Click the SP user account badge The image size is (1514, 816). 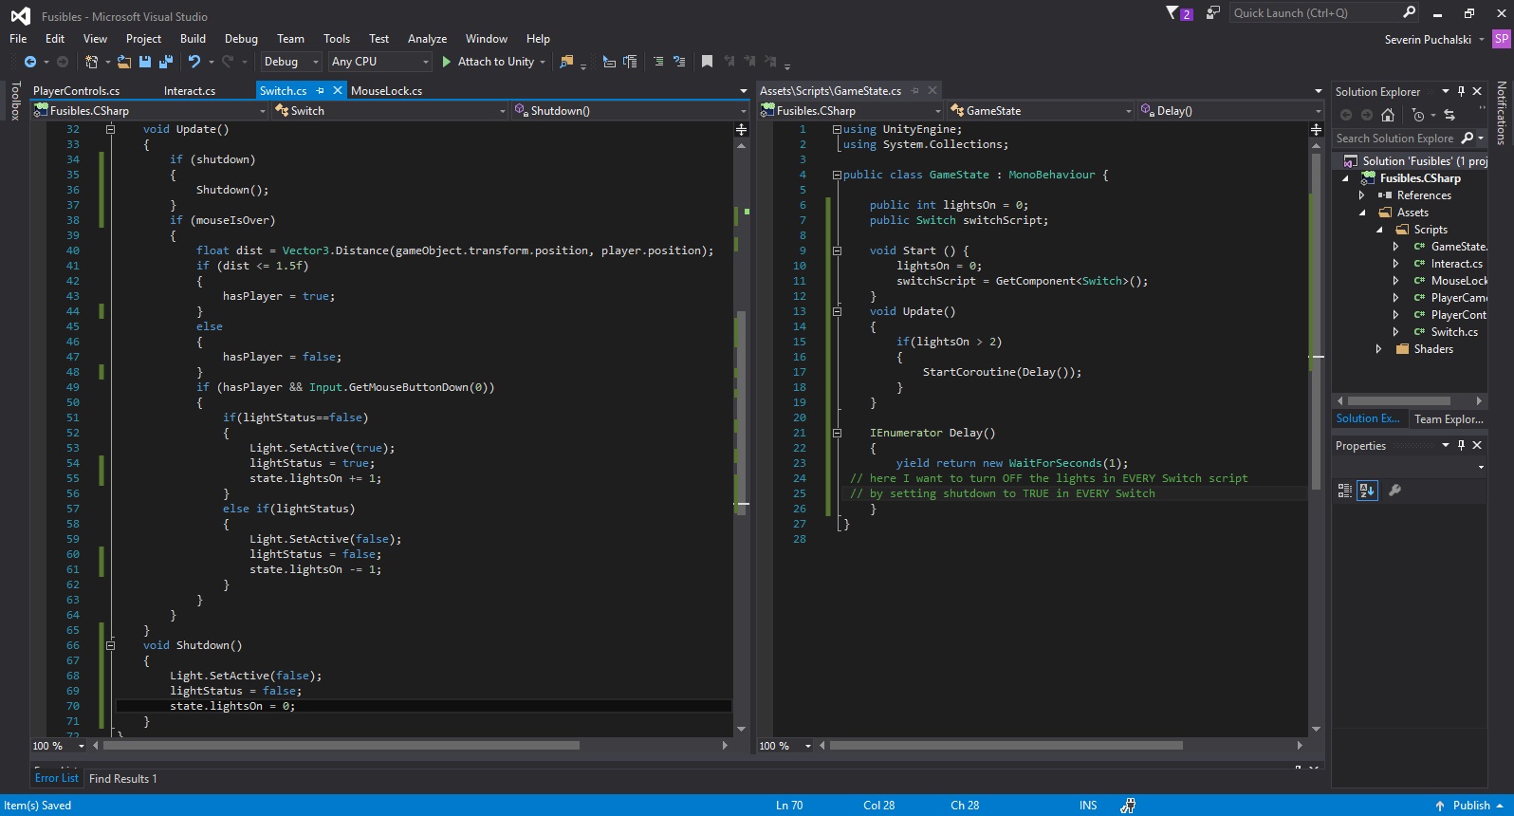pos(1501,39)
